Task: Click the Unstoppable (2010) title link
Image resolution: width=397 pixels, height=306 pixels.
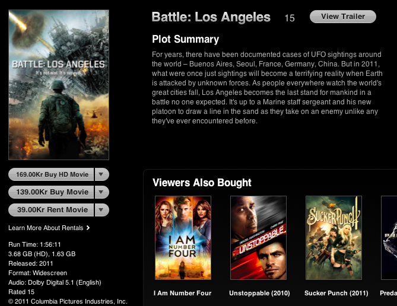Action: (x=259, y=293)
